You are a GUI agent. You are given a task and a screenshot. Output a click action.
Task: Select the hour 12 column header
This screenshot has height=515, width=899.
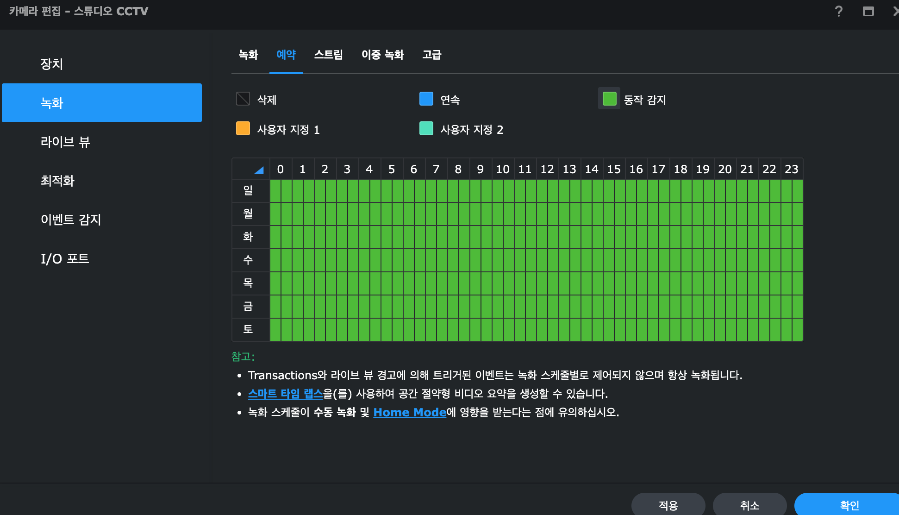coord(547,170)
